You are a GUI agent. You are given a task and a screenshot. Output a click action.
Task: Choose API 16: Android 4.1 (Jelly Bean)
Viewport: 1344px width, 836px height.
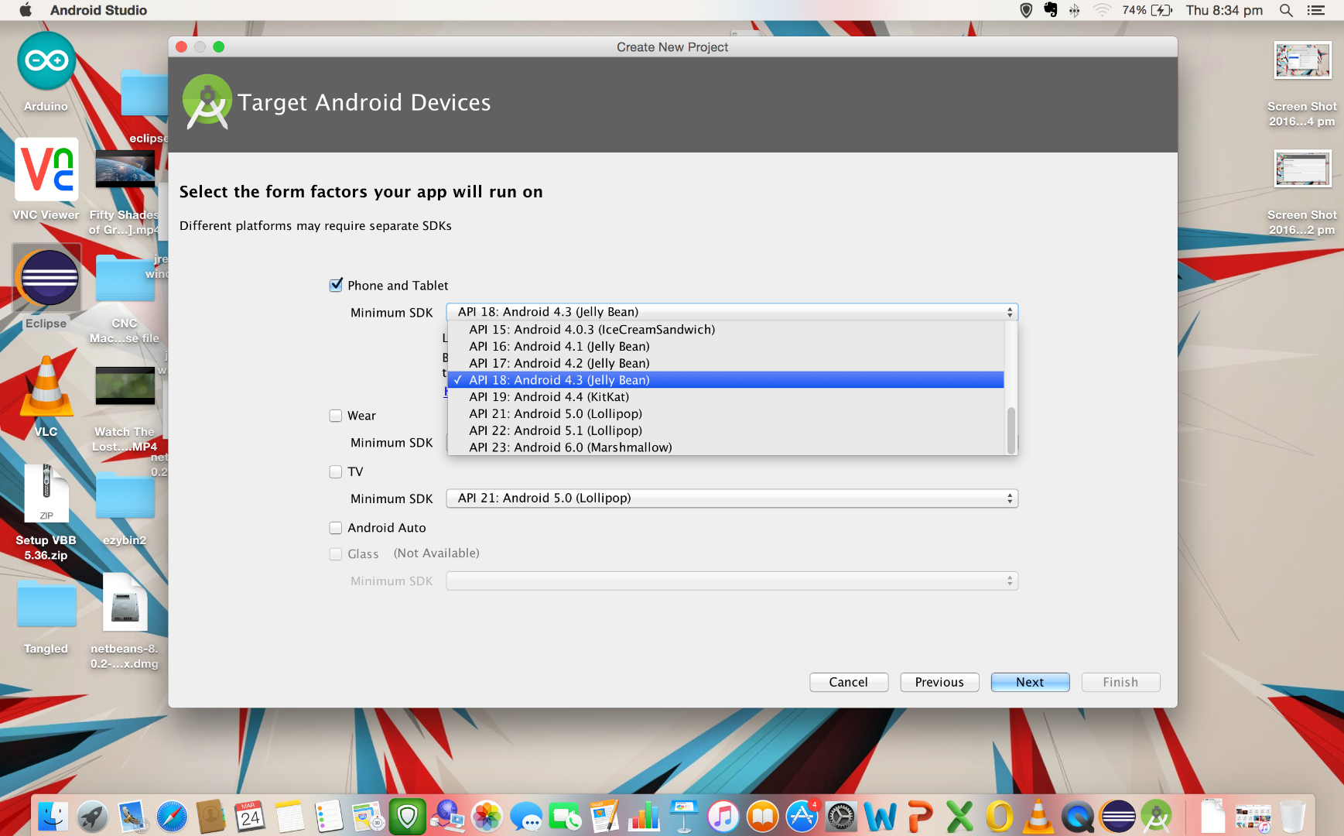726,347
